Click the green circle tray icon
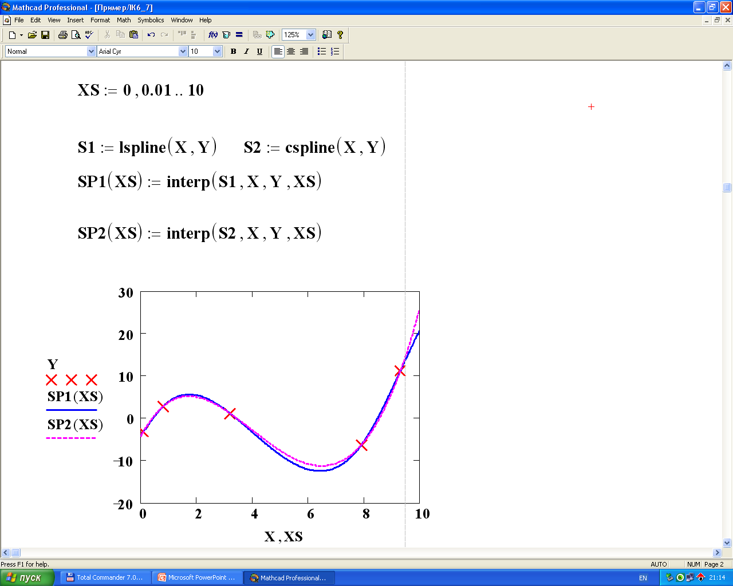Viewport: 733px width, 586px height. [x=680, y=578]
